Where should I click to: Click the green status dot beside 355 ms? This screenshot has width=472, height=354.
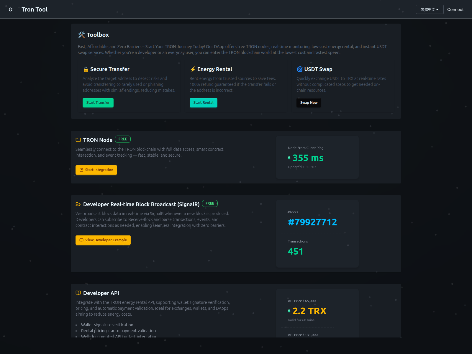pyautogui.click(x=289, y=158)
